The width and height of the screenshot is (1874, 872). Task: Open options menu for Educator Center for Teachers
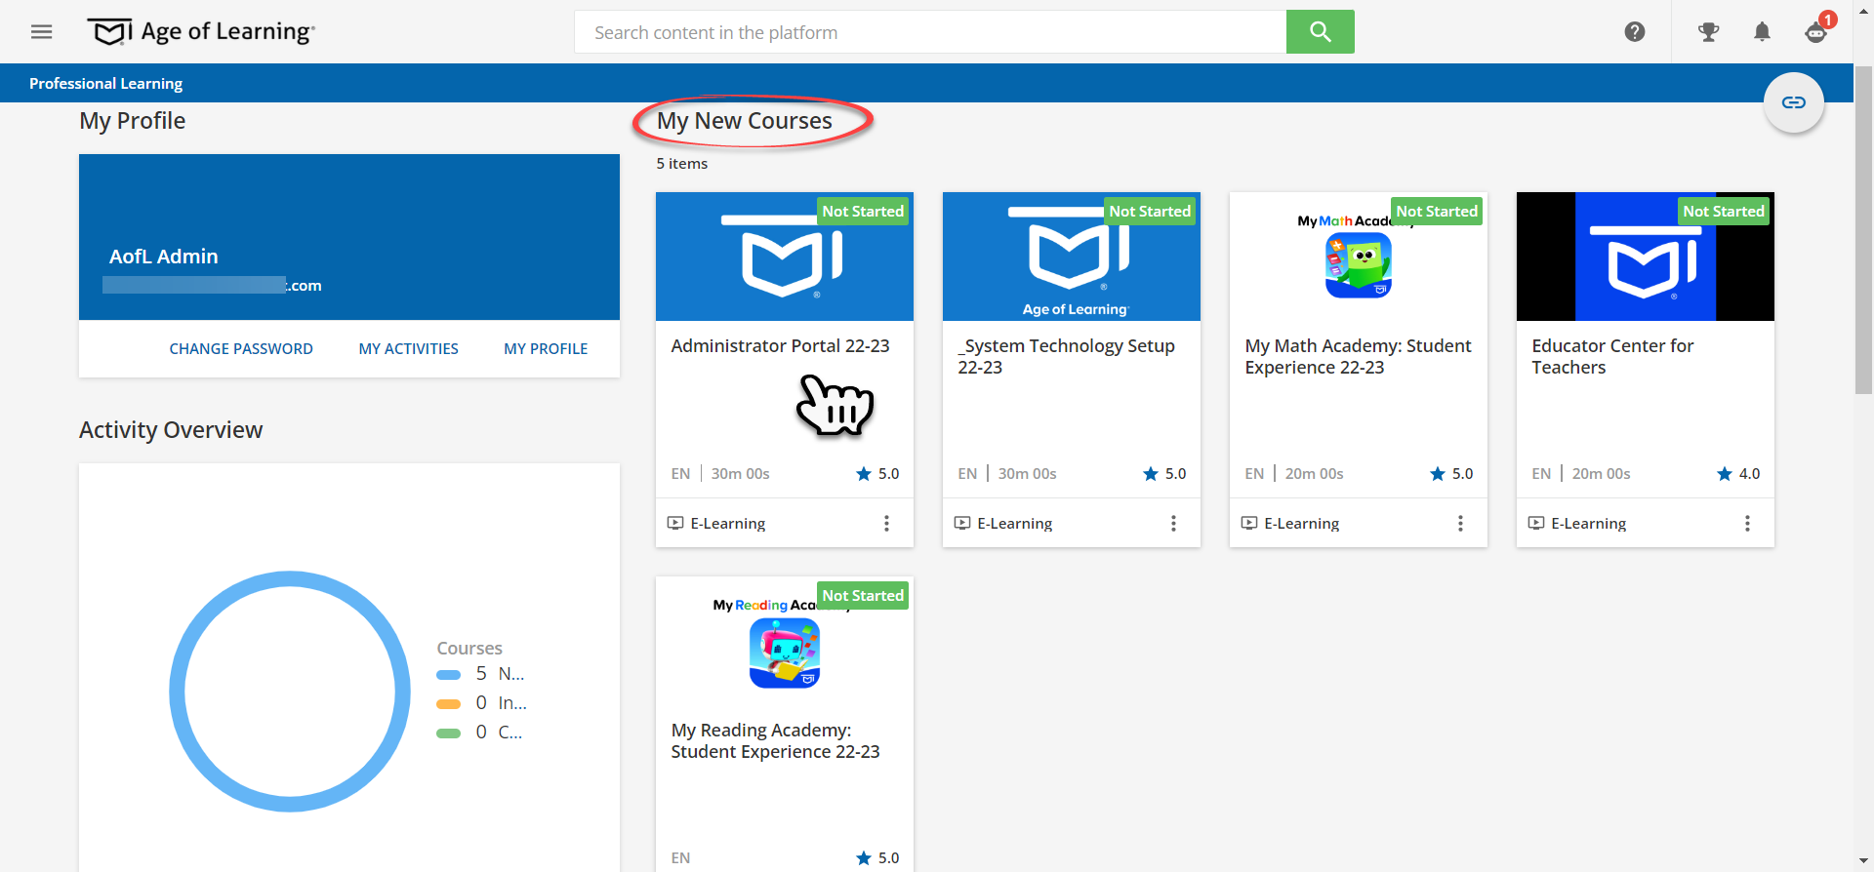click(x=1747, y=524)
